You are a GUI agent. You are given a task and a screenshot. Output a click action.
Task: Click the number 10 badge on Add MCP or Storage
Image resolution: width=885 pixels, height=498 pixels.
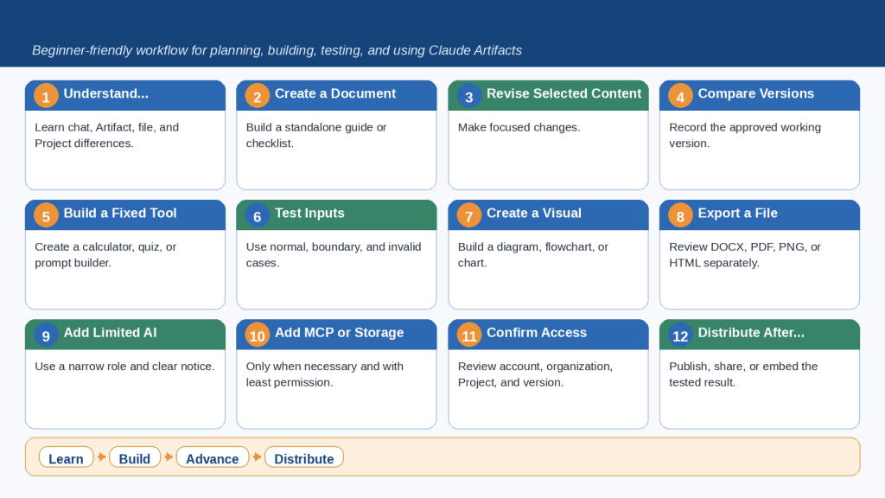257,335
